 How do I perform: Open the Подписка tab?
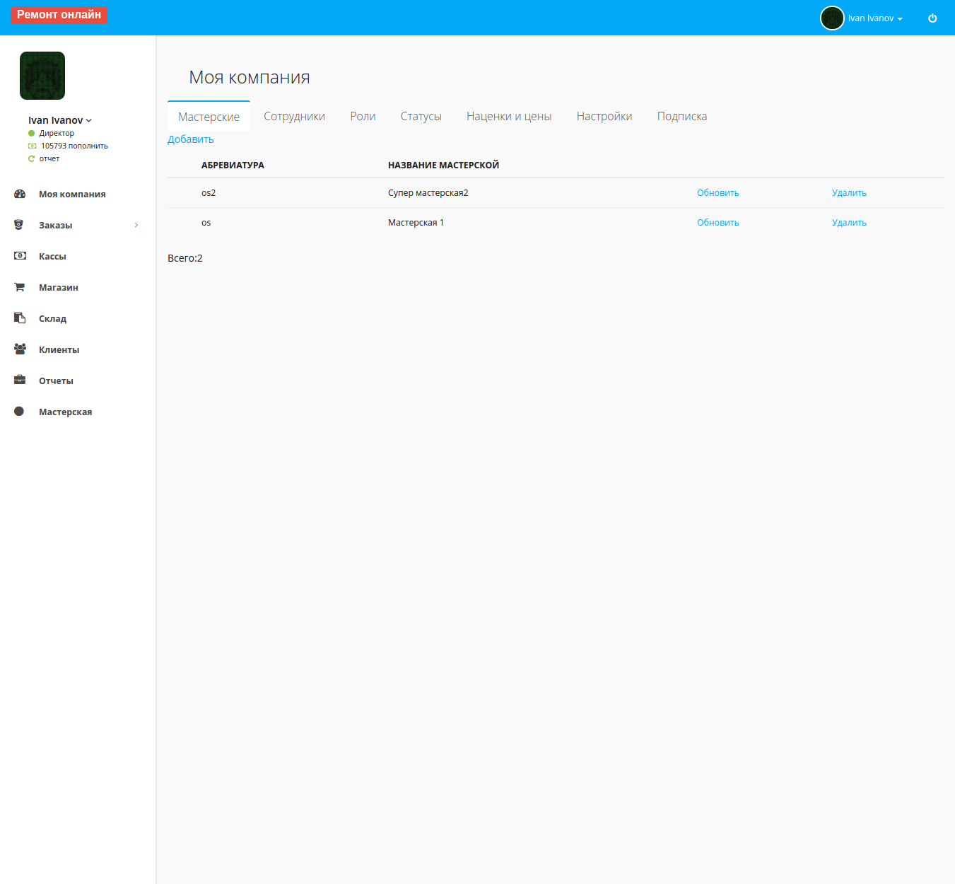pyautogui.click(x=682, y=117)
